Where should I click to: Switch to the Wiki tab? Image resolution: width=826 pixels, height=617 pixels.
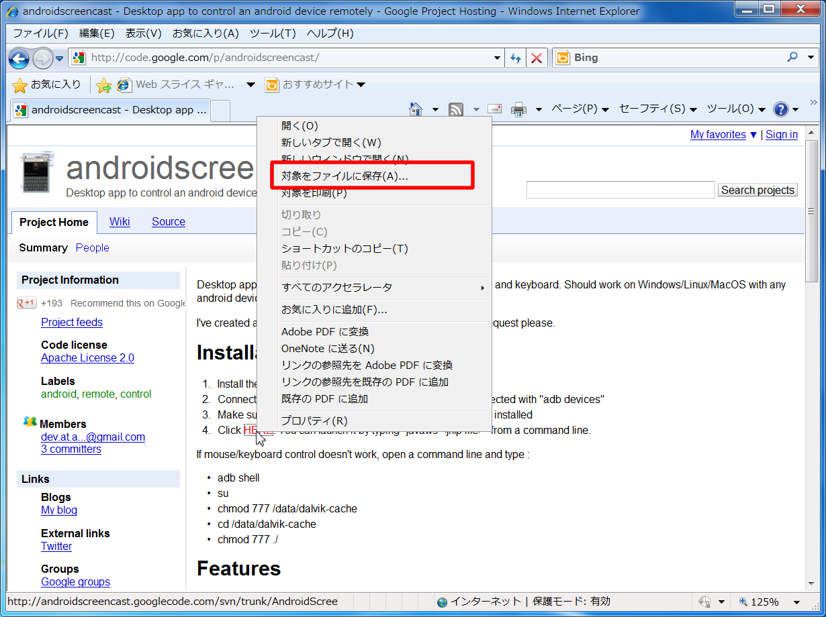[x=120, y=222]
